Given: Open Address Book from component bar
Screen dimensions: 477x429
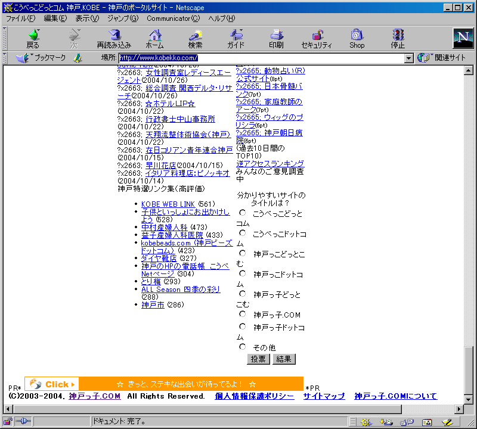Looking at the screenshot, I should pos(427,422).
